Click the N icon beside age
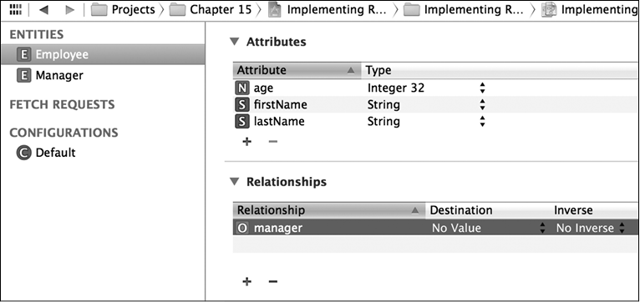Screen dimensions: 640x302 coord(241,88)
